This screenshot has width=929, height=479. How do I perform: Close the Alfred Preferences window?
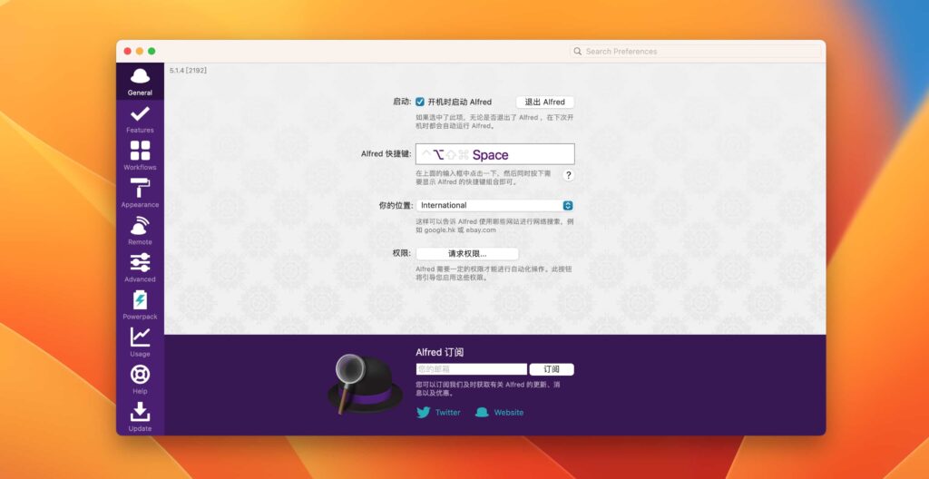click(127, 52)
